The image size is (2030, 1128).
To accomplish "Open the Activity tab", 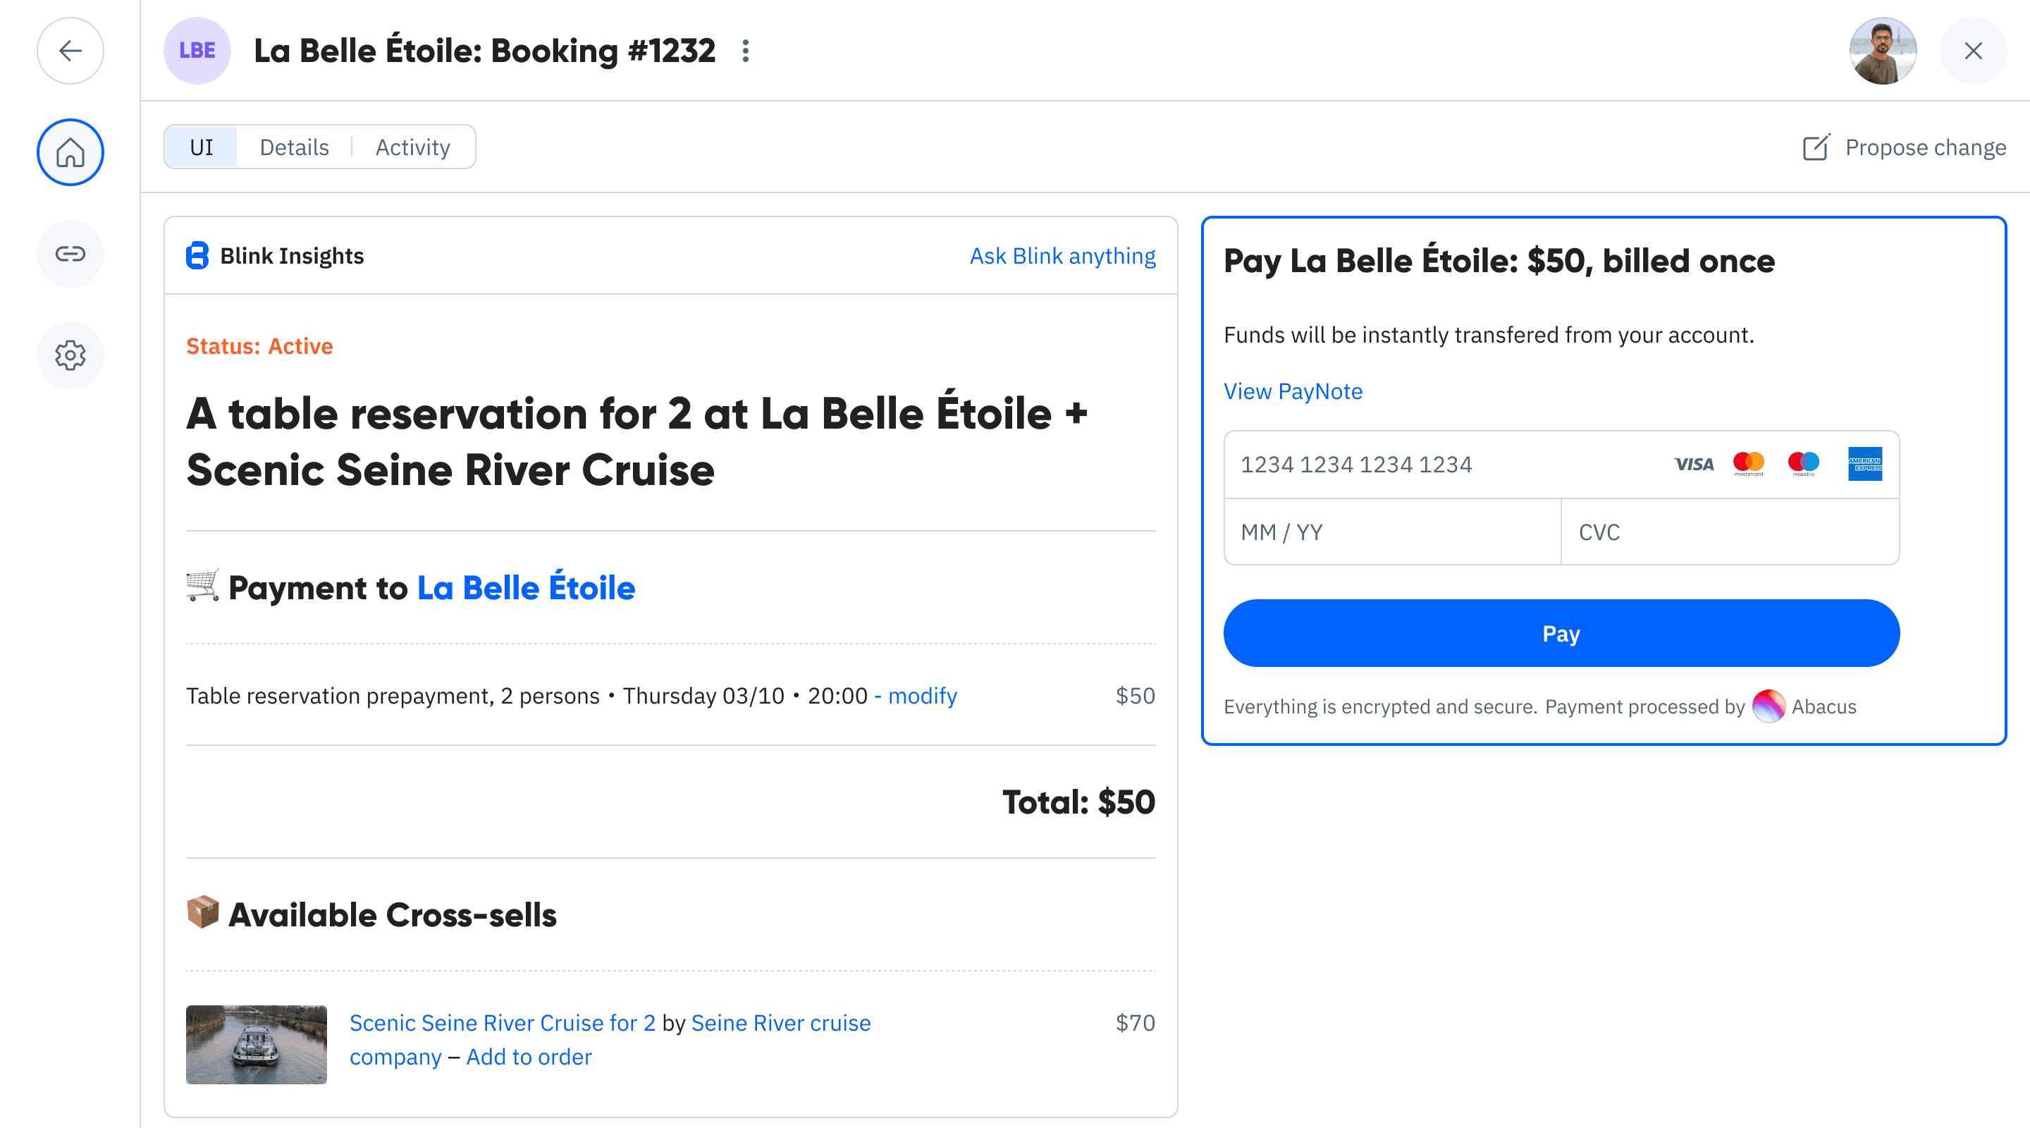I will click(412, 147).
